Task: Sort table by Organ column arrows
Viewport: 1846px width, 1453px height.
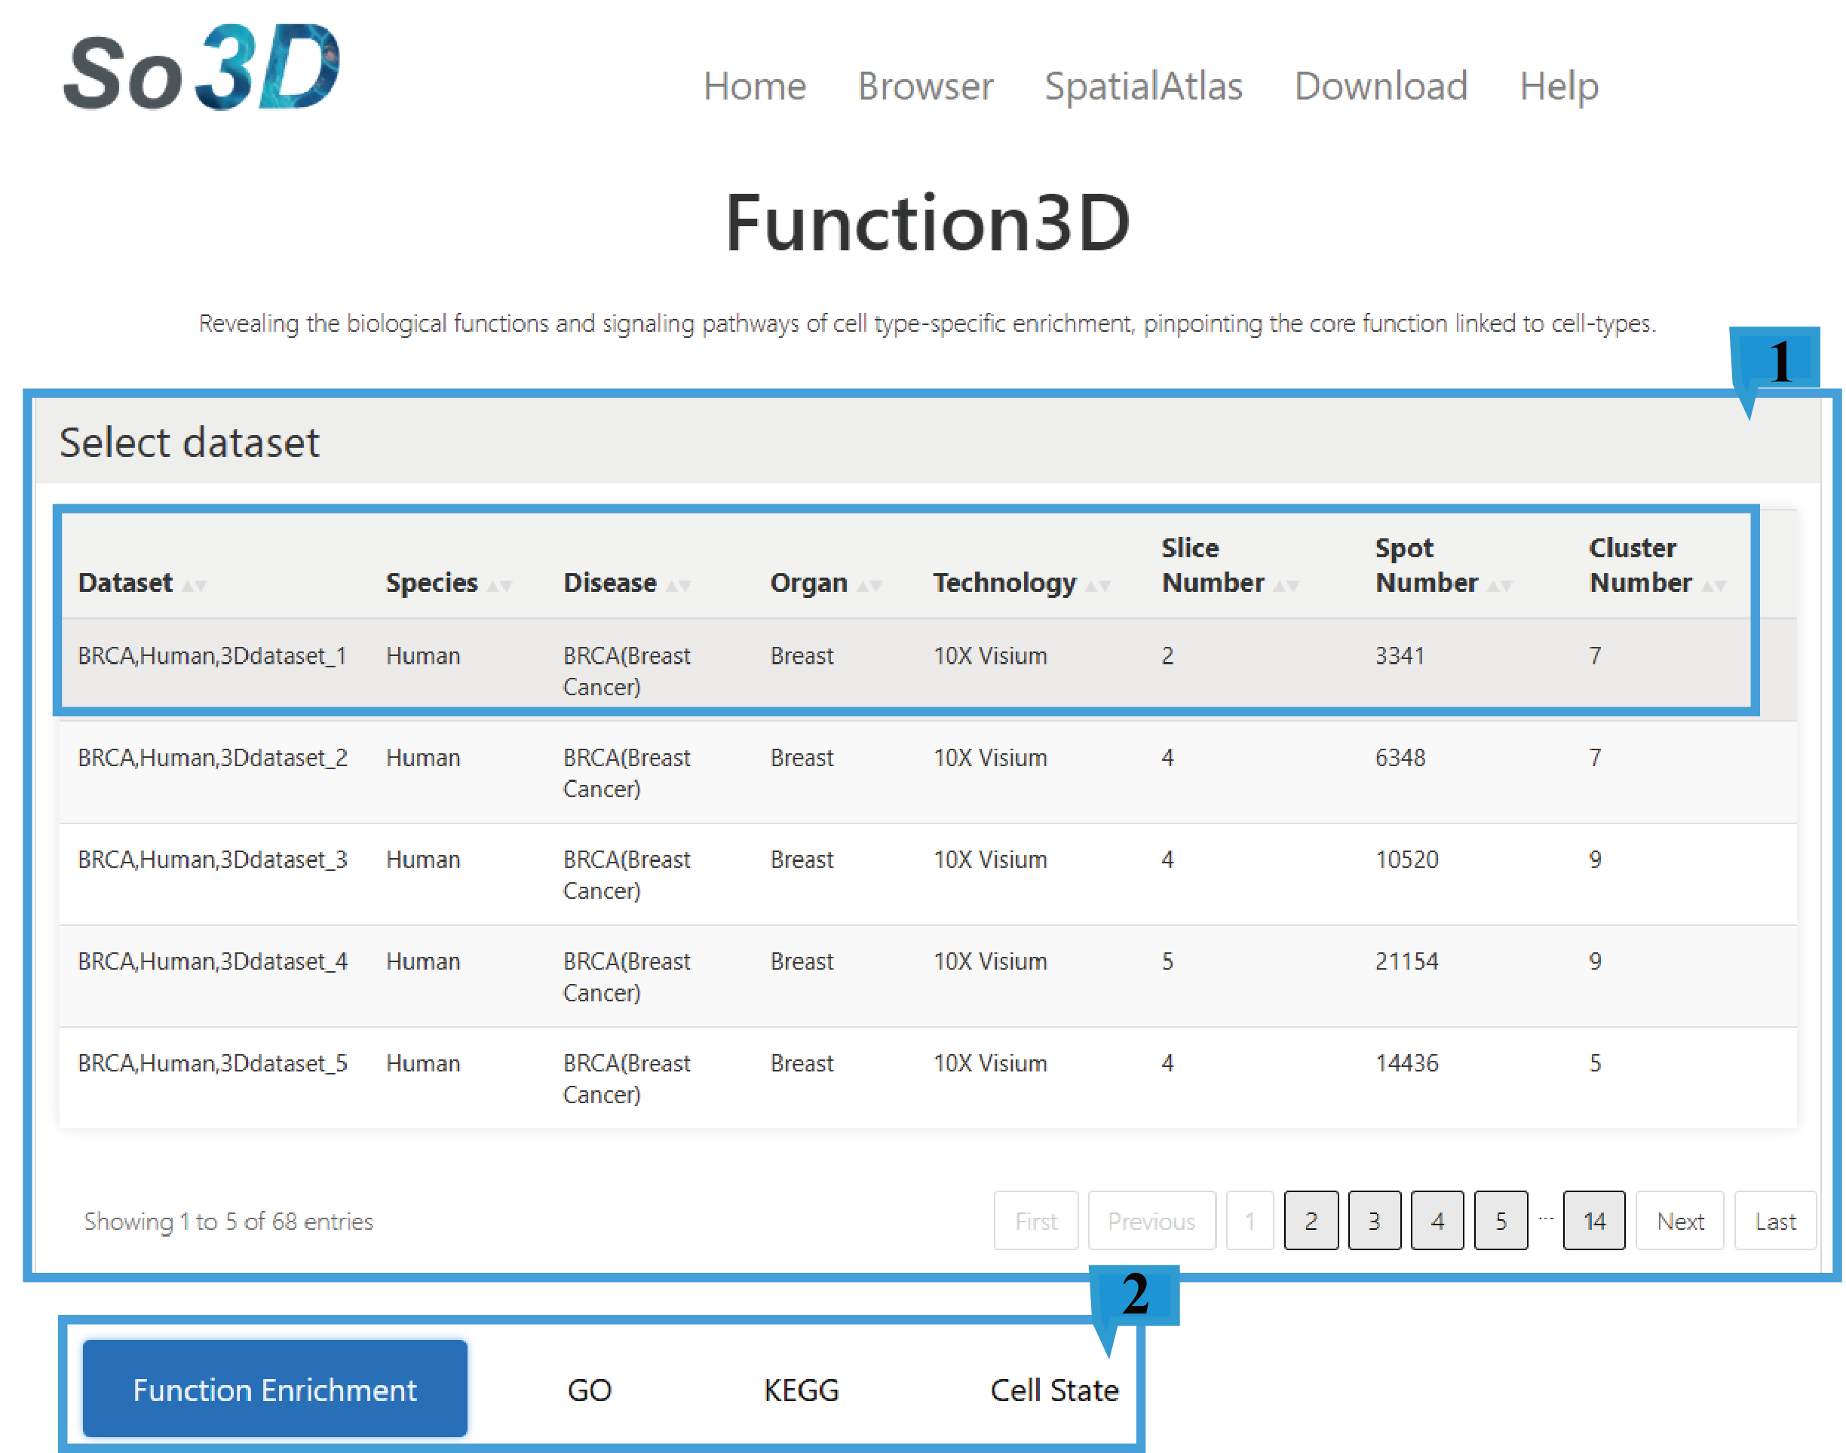Action: pyautogui.click(x=869, y=585)
